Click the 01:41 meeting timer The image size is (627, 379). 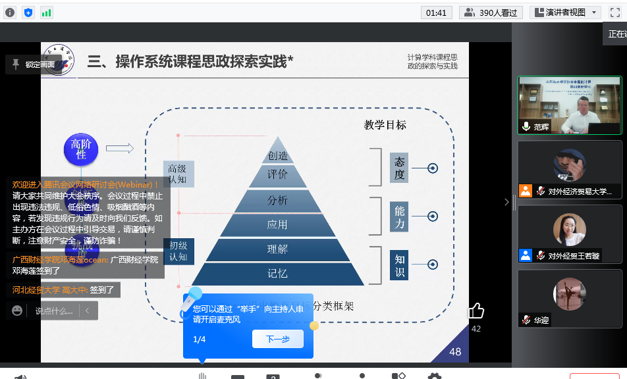tap(436, 13)
